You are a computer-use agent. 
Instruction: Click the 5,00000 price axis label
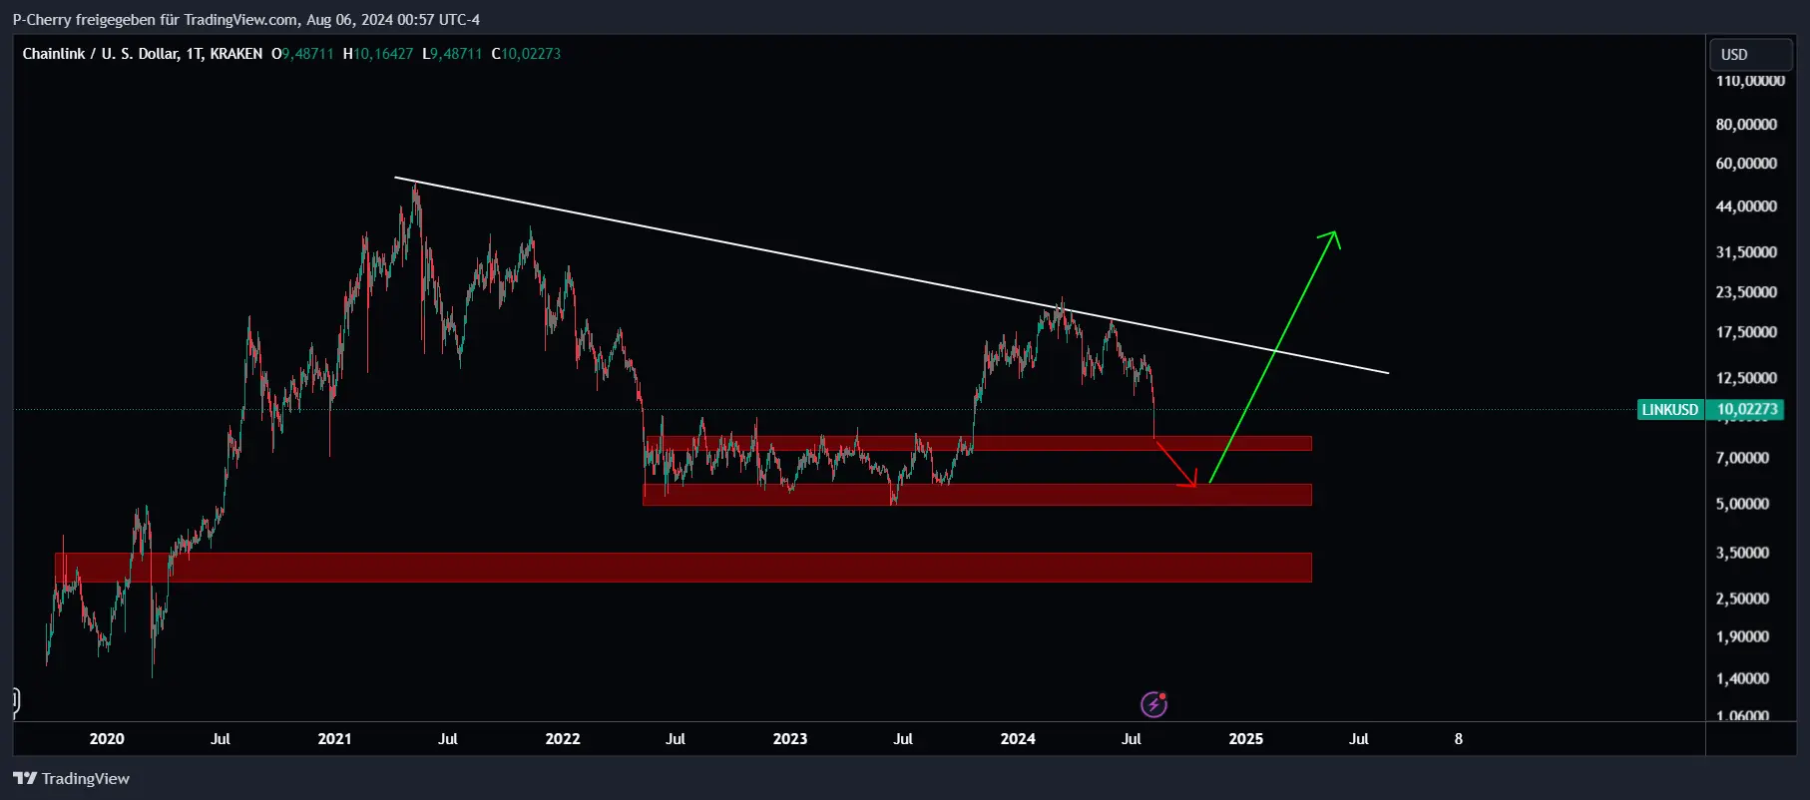click(1742, 504)
